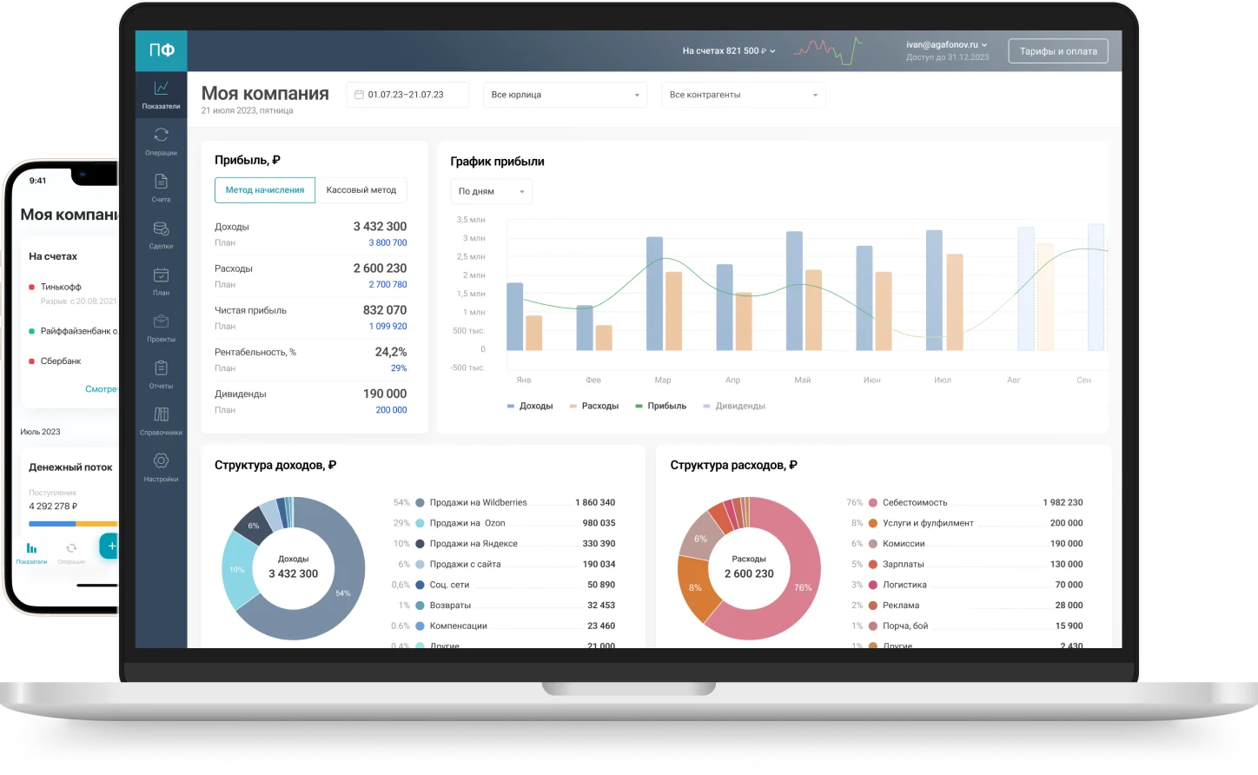1258x775 pixels.
Task: Open the Показатели sidebar icon
Action: coord(161,89)
